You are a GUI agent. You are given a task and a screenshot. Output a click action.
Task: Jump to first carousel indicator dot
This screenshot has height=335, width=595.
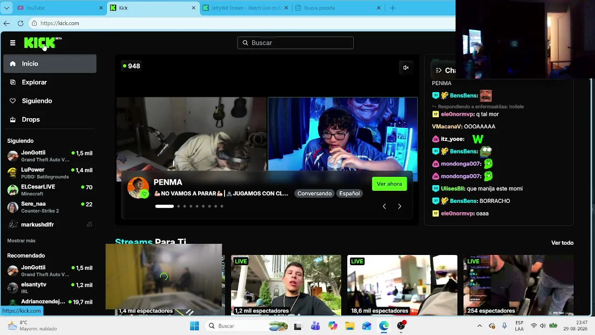click(x=165, y=206)
